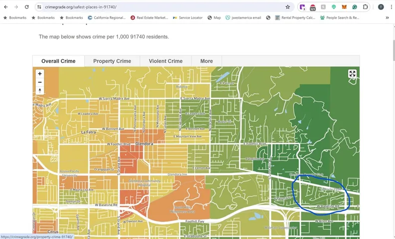The height and width of the screenshot is (239, 395).
Task: Open the second Bookmarks folder
Action: point(43,17)
